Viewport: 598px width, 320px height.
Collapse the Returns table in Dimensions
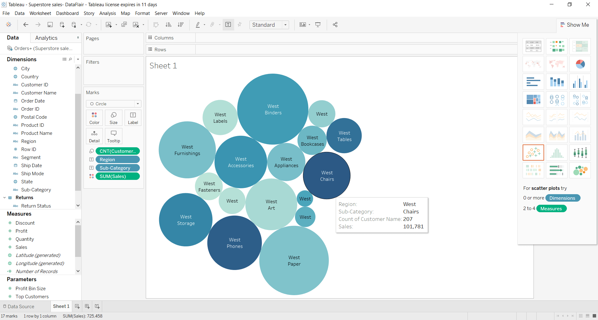(4, 198)
